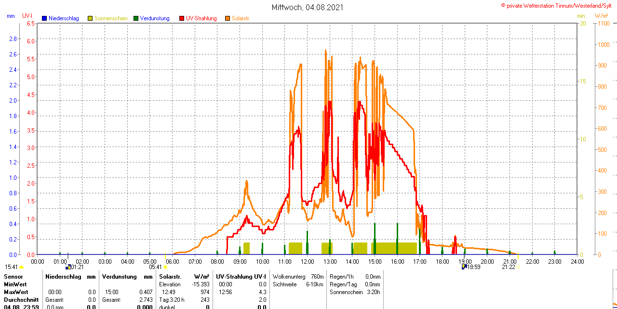The image size is (617, 309).
Task: Click the green Verdunstung legend square
Action: 136,18
